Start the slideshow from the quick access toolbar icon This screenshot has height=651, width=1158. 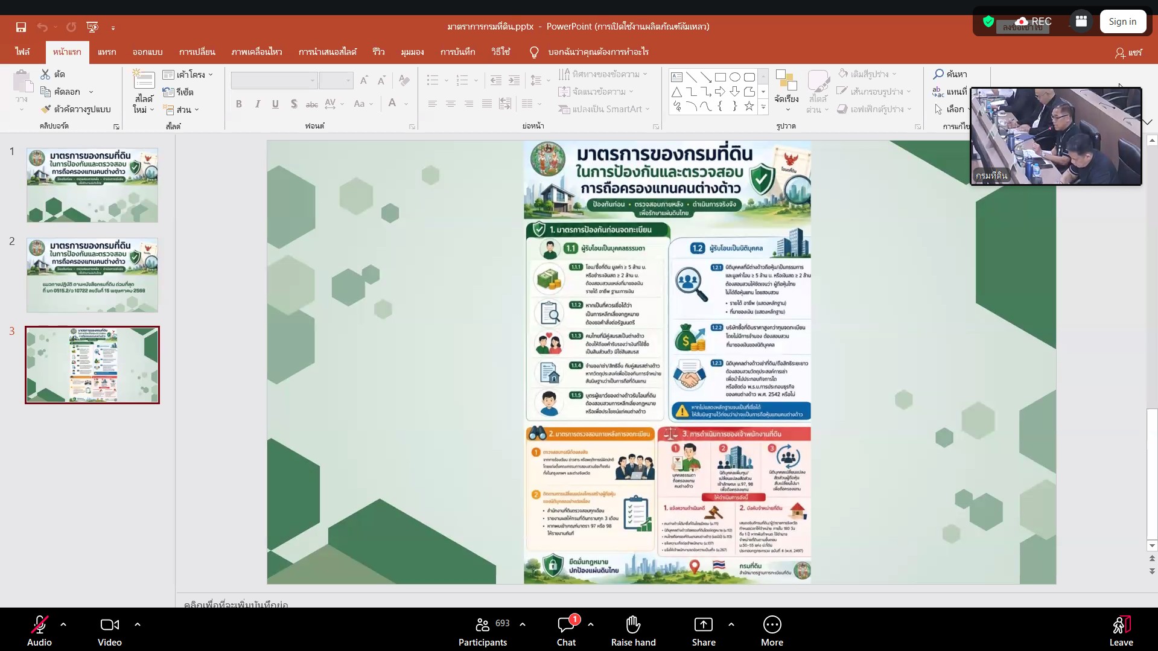point(92,27)
